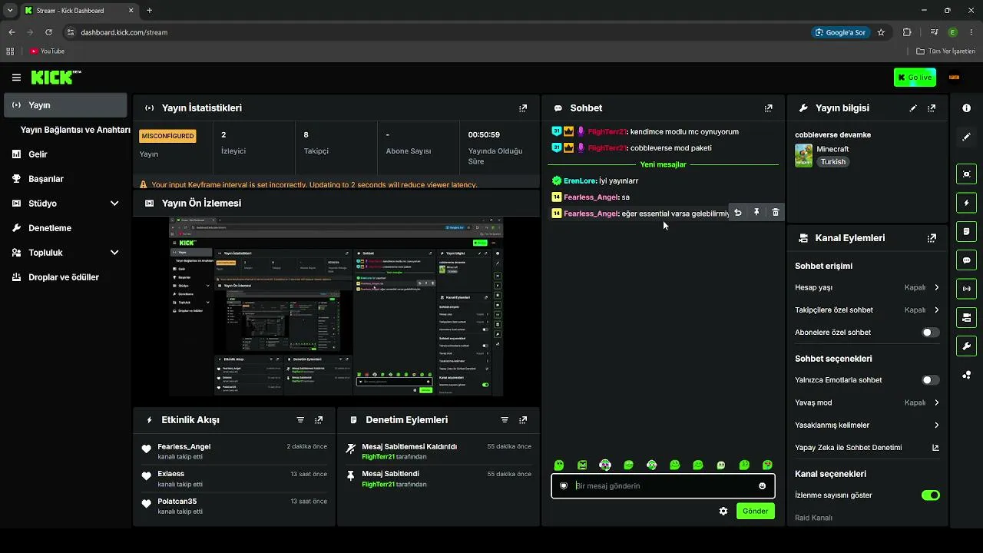
Task: Open Takipçilere özel sohbet options chevron
Action: point(936,310)
